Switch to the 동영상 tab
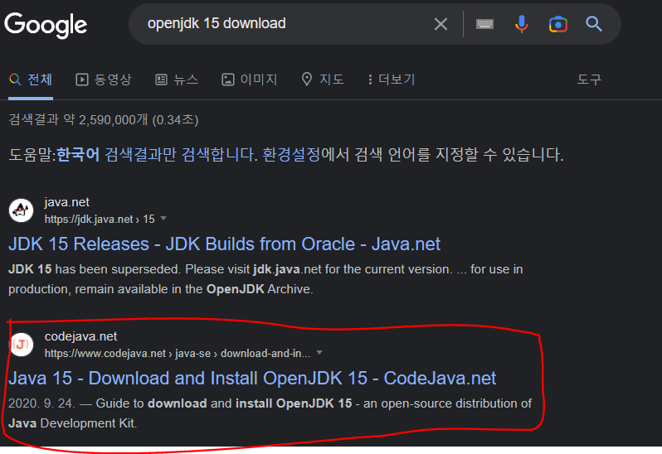662x454 pixels. [x=104, y=80]
